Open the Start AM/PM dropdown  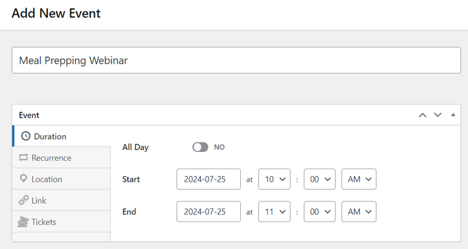pyautogui.click(x=359, y=180)
